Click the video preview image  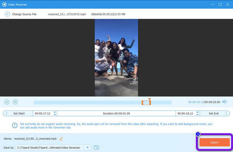(116, 58)
